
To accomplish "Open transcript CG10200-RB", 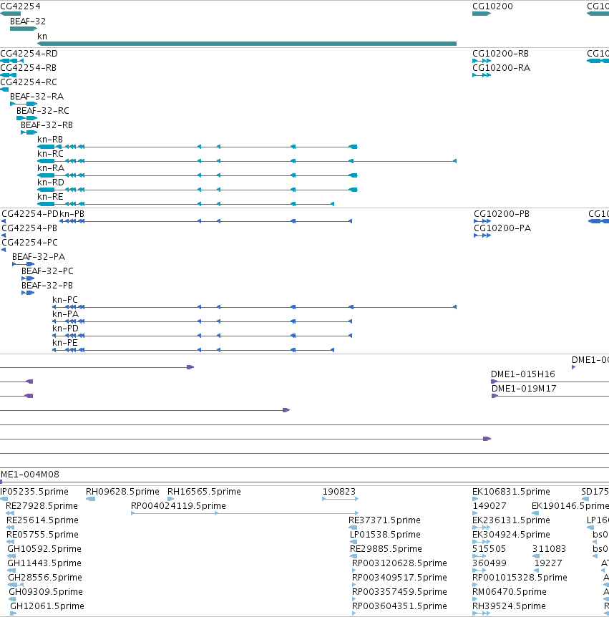I will [500, 54].
